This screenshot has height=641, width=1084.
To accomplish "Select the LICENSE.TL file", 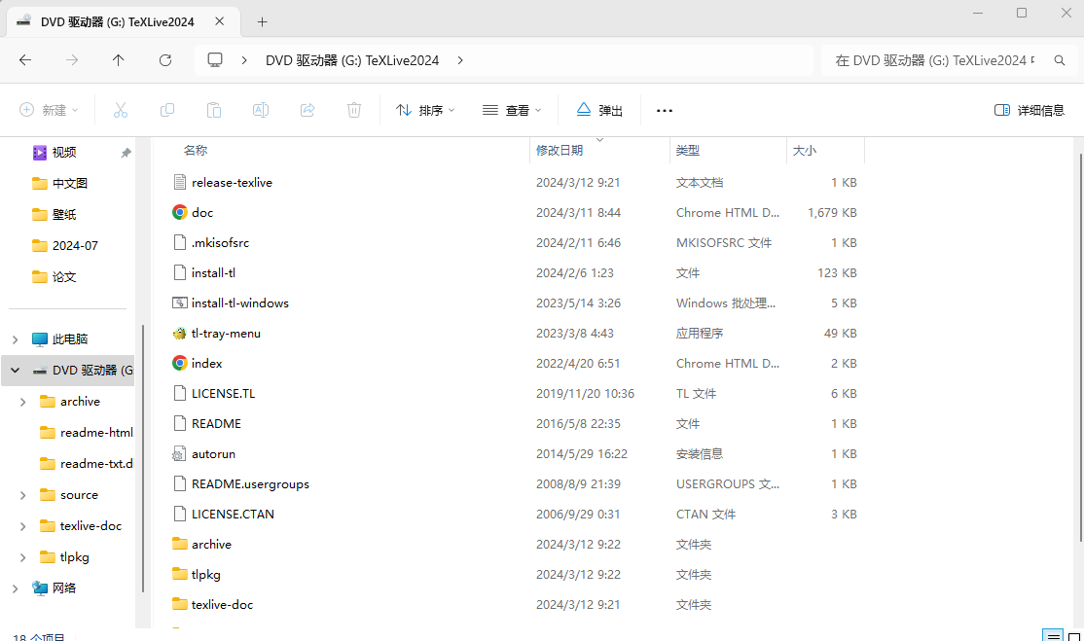I will pyautogui.click(x=223, y=393).
